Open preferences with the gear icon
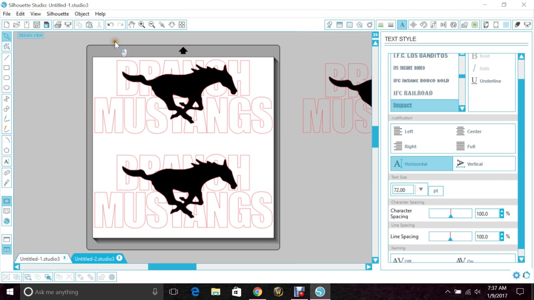534x300 pixels. (x=516, y=275)
